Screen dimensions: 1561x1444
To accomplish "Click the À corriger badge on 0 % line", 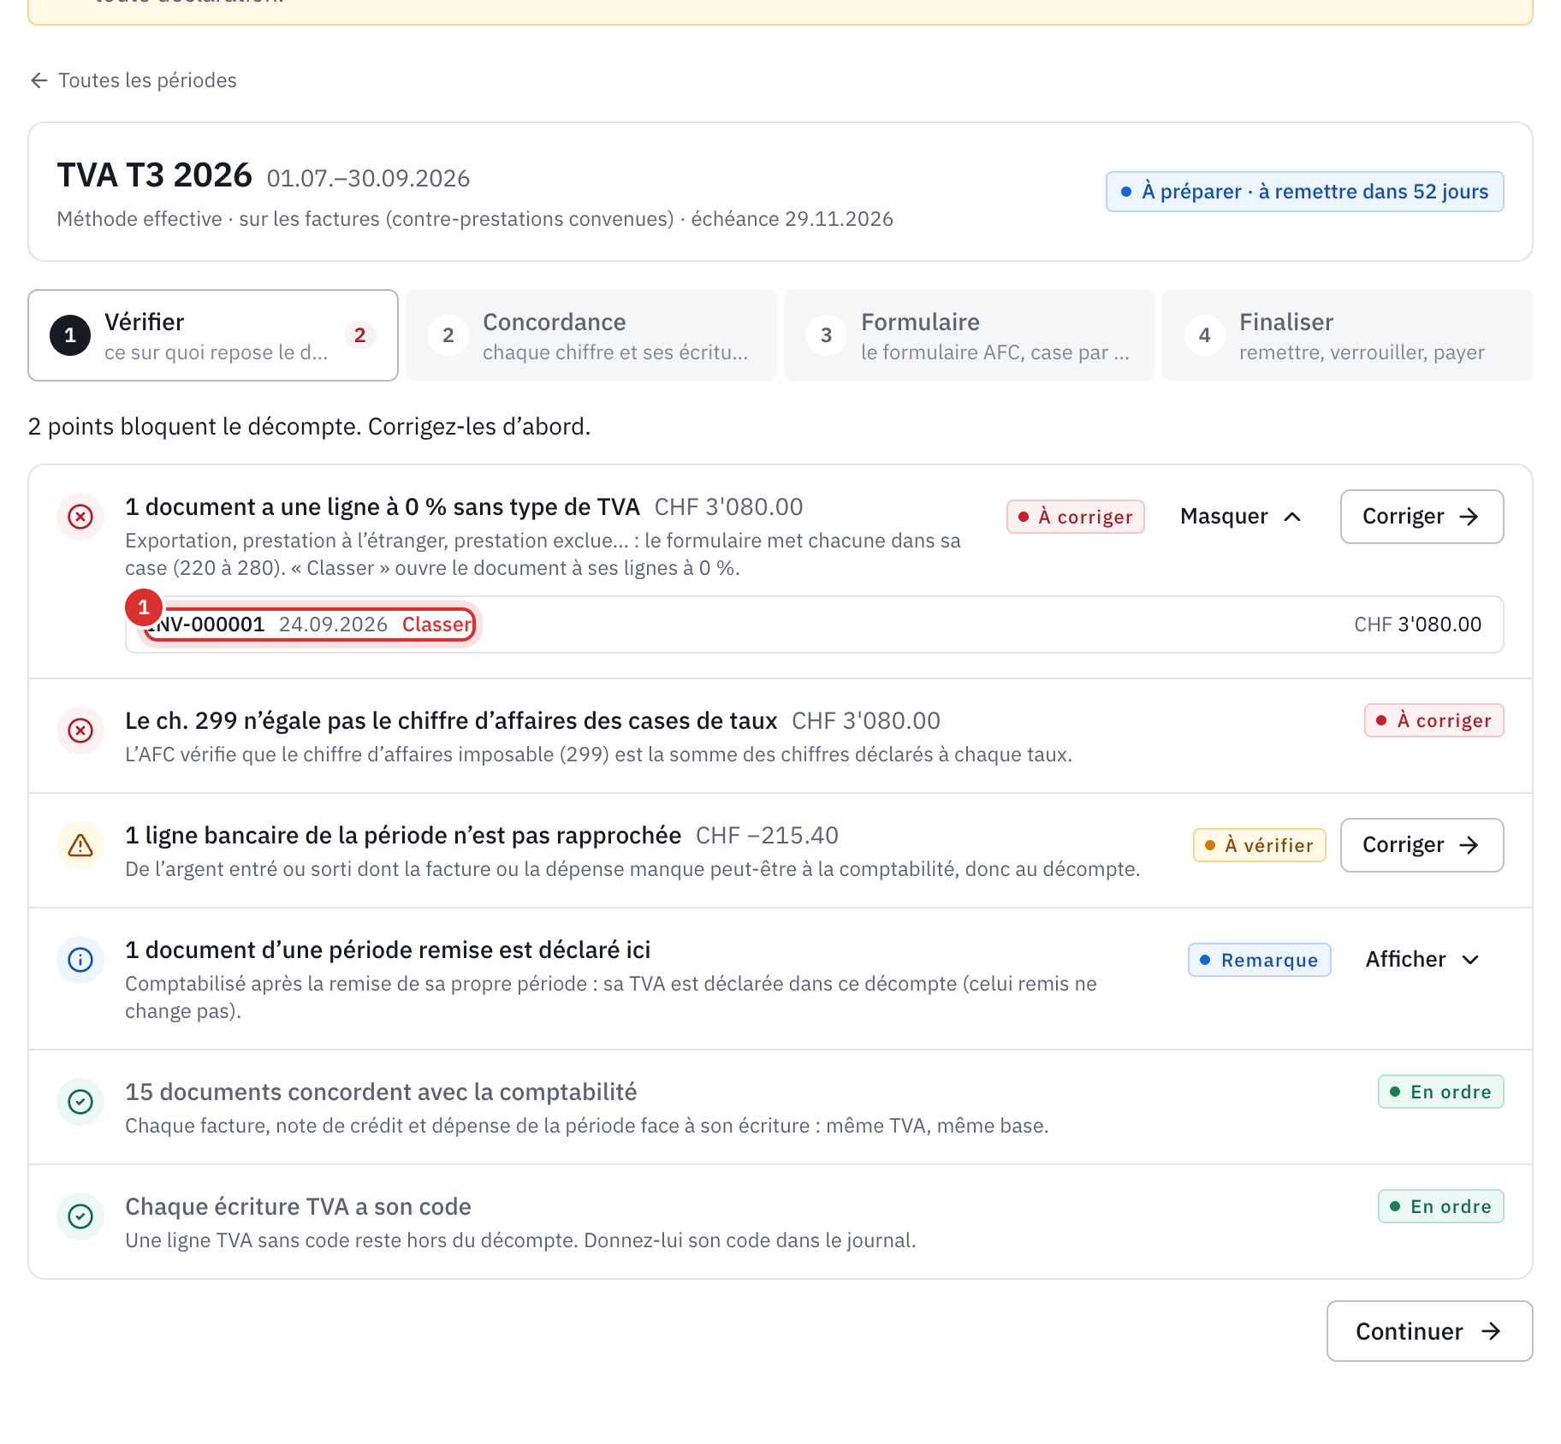I will coord(1076,517).
